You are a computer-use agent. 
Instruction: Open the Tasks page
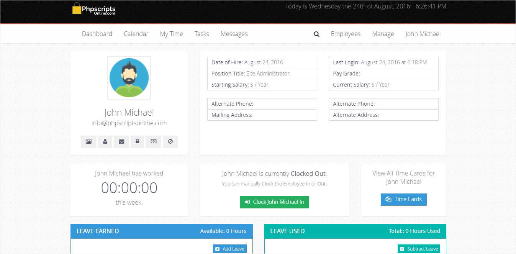click(201, 34)
